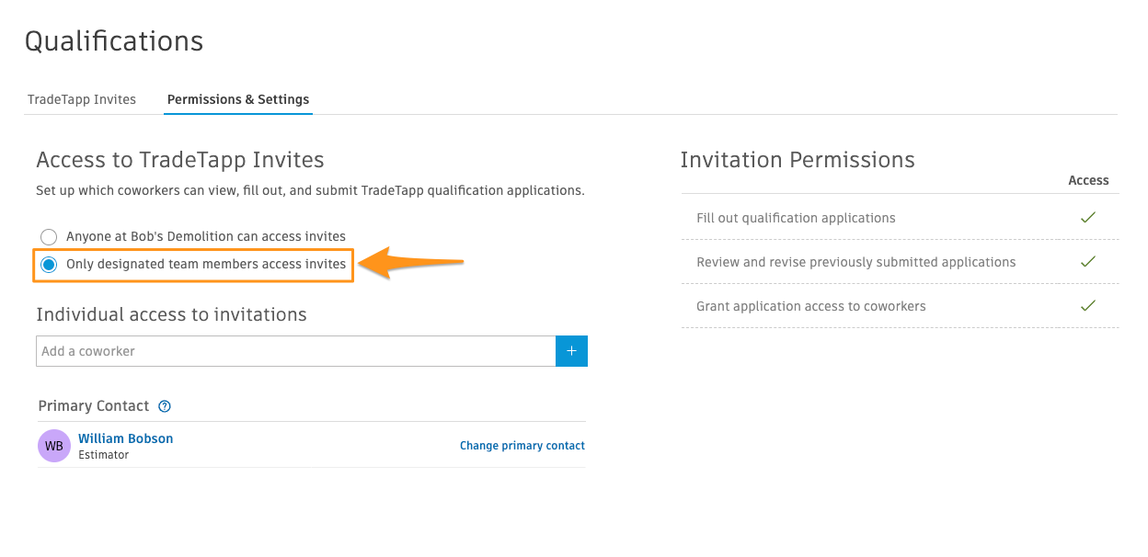Open the Primary Contact help question icon
The width and height of the screenshot is (1148, 557).
(165, 406)
